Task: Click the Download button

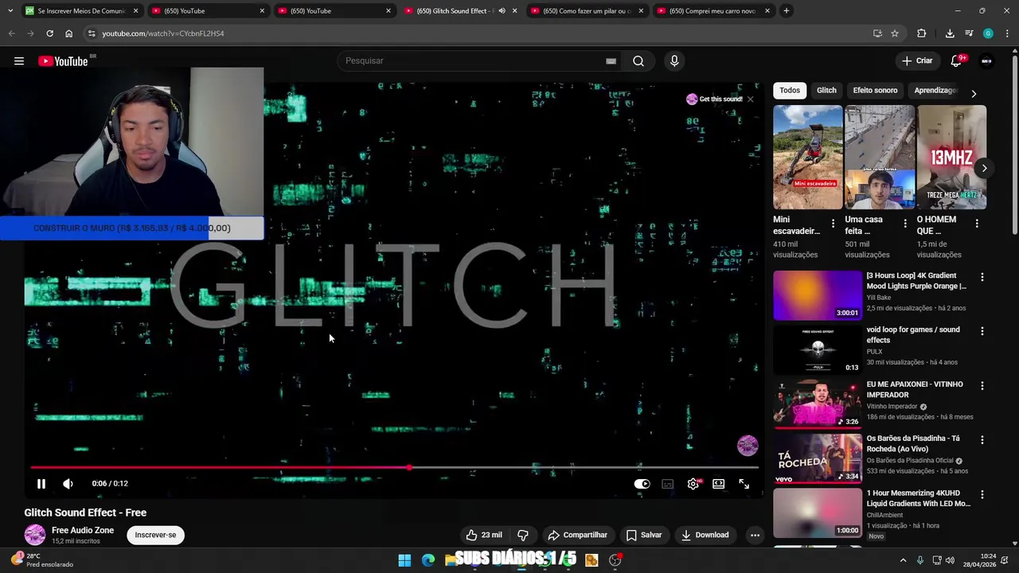Action: [x=705, y=535]
